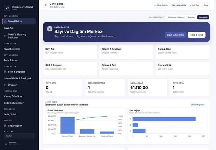Open the Sipariş & Sevkiyat shortcut card
The width and height of the screenshot is (216, 150).
click(x=126, y=53)
